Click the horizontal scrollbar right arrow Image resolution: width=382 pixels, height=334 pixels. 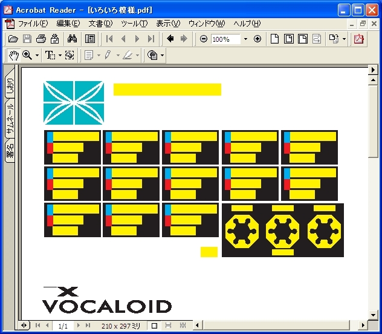[x=363, y=325]
